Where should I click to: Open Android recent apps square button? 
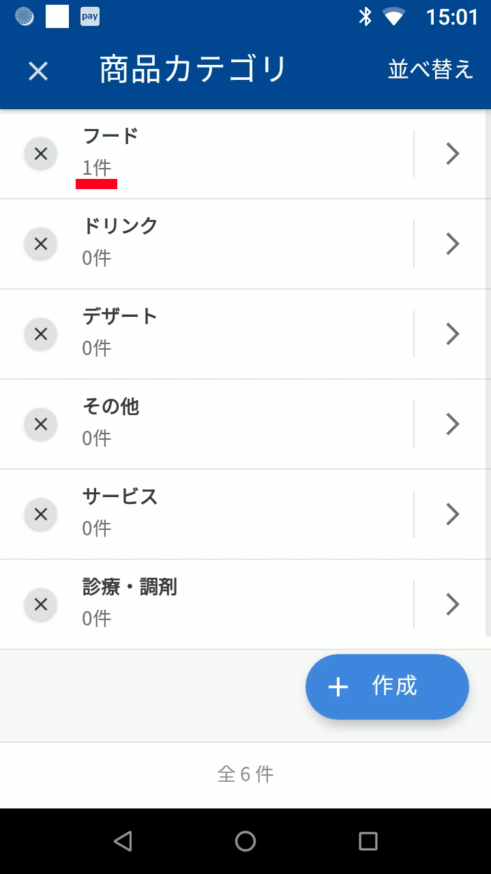[368, 841]
